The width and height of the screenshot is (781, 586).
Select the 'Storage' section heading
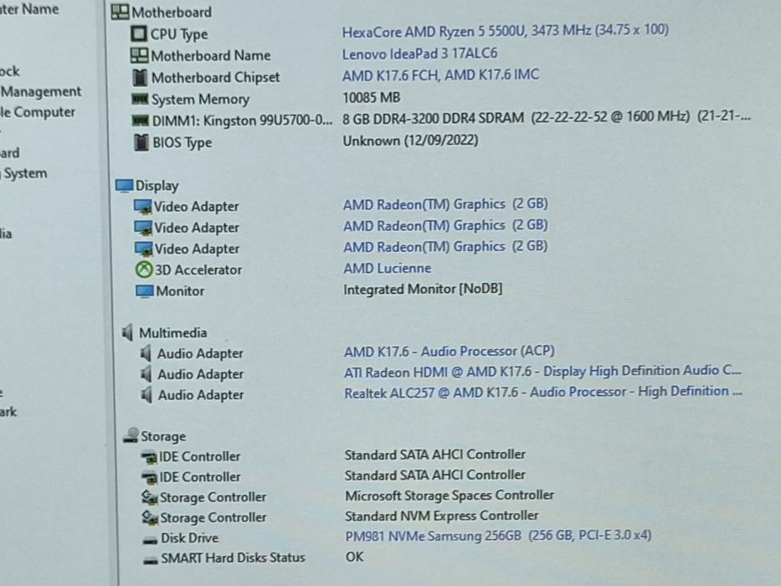click(x=163, y=436)
